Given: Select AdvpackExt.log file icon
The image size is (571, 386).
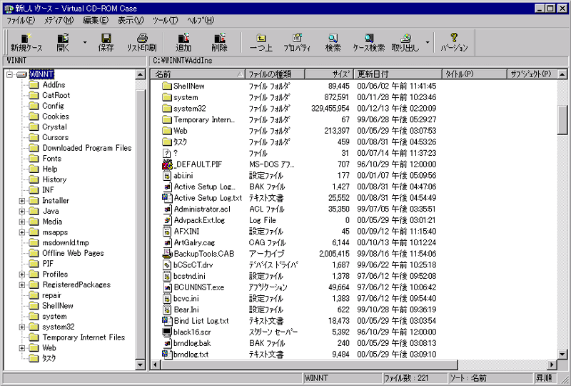Looking at the screenshot, I should click(167, 220).
